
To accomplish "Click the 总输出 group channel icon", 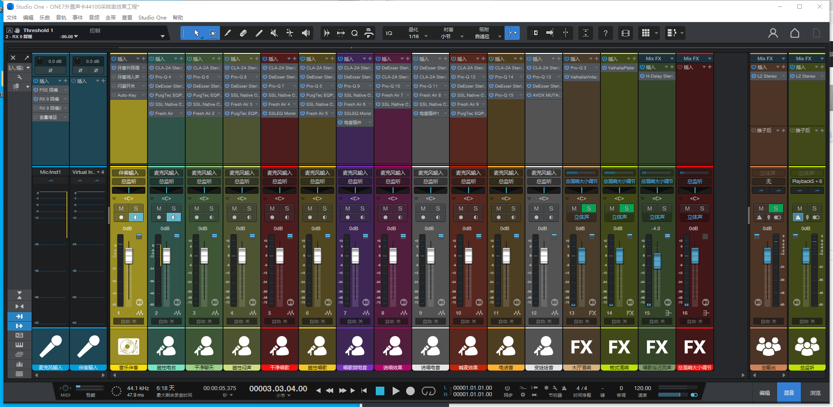I will 768,346.
